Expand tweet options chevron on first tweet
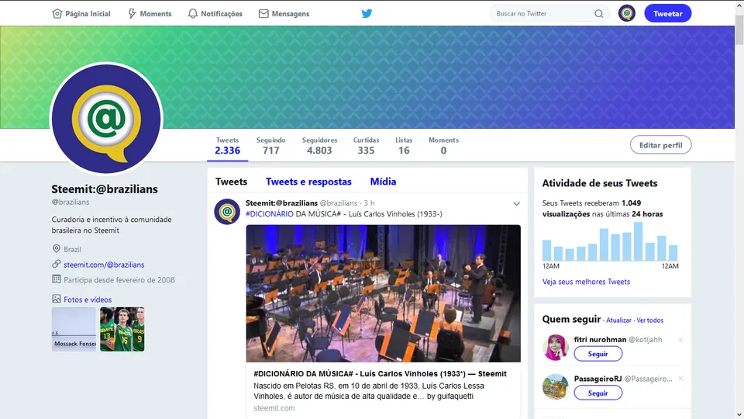 point(516,204)
